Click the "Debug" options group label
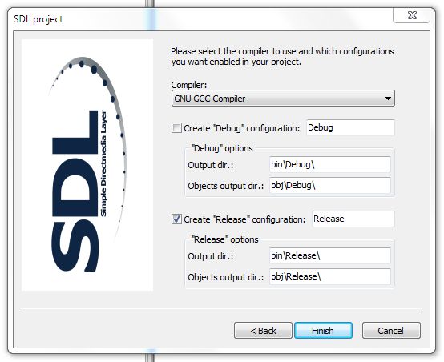 point(222,148)
